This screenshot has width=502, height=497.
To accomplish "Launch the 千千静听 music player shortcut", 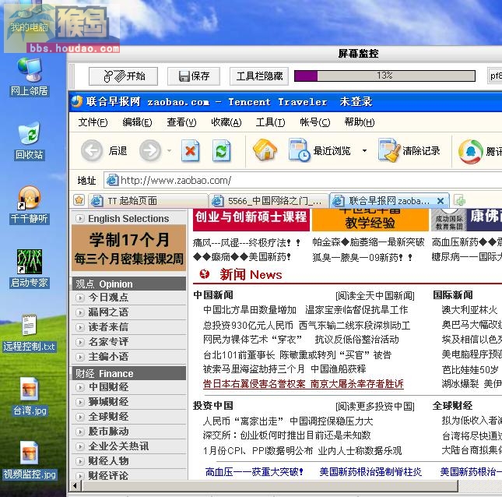I will pyautogui.click(x=29, y=205).
